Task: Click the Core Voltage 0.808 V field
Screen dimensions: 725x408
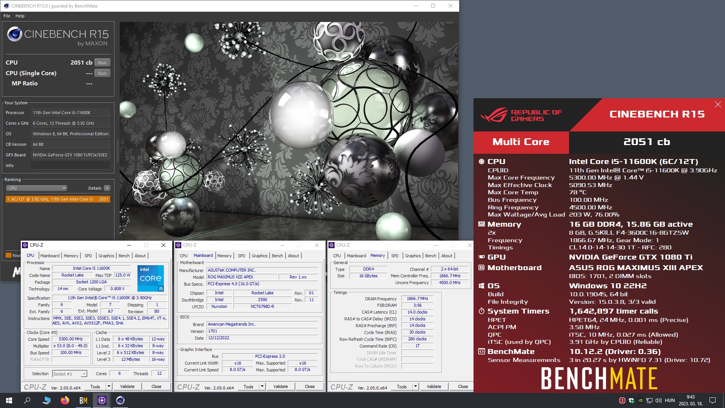Action: pos(117,289)
